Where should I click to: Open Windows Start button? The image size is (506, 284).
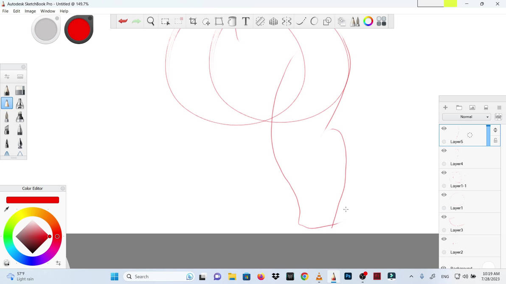tap(115, 277)
